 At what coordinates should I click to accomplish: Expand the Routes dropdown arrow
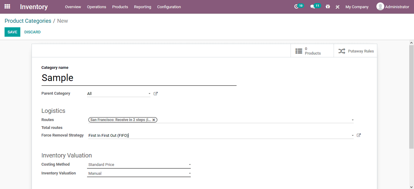(x=352, y=120)
